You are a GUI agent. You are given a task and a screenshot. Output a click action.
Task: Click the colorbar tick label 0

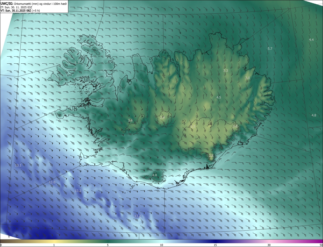pos(1,245)
